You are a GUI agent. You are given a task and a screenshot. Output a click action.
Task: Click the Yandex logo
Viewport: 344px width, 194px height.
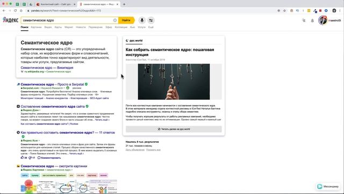11,20
